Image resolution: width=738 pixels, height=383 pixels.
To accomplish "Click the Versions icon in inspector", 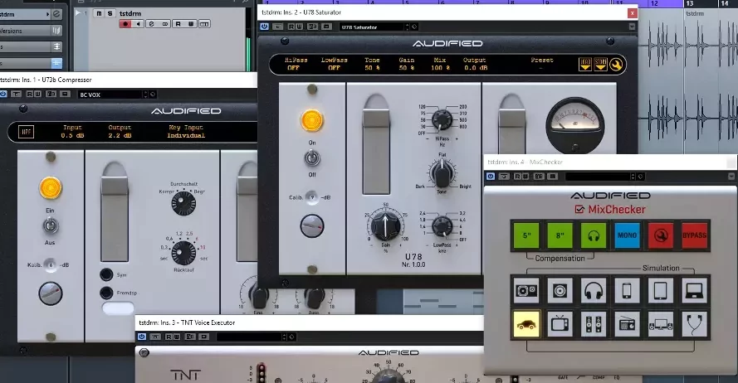I will (x=56, y=31).
